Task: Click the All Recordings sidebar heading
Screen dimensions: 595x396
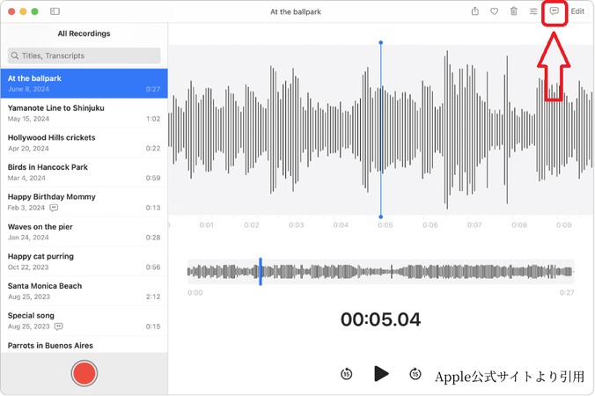Action: [84, 33]
